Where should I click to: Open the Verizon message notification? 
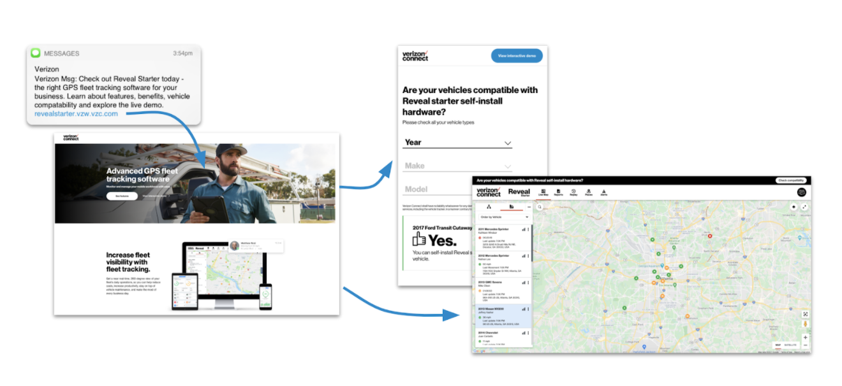(115, 85)
